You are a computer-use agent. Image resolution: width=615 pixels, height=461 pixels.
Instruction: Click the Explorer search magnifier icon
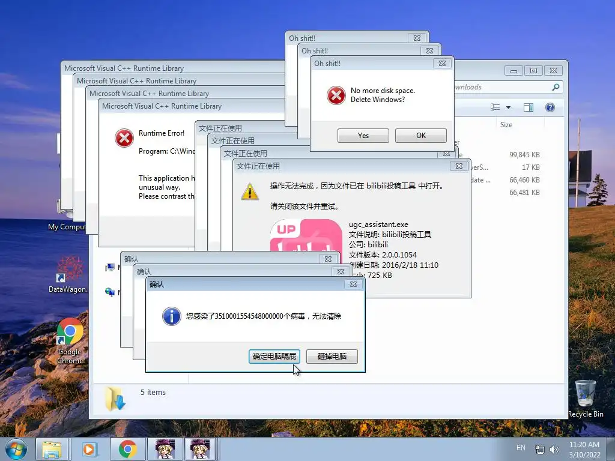556,87
